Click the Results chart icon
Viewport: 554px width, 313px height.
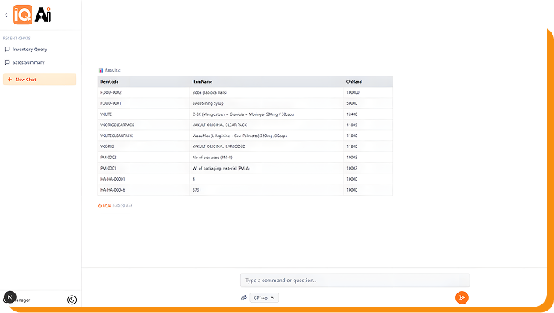pos(101,70)
